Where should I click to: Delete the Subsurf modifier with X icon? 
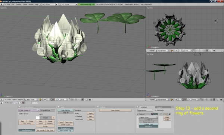(170, 114)
